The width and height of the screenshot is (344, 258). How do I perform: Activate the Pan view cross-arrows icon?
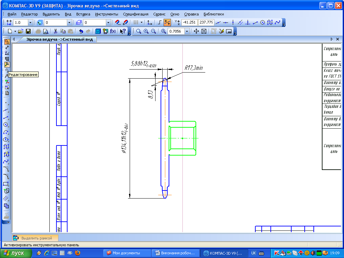196,31
